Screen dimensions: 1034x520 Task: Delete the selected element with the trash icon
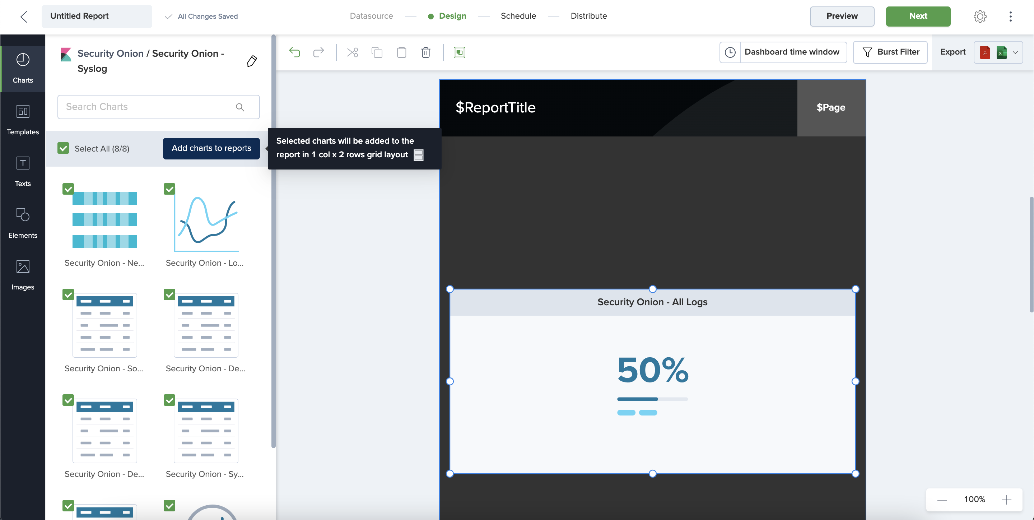coord(426,52)
